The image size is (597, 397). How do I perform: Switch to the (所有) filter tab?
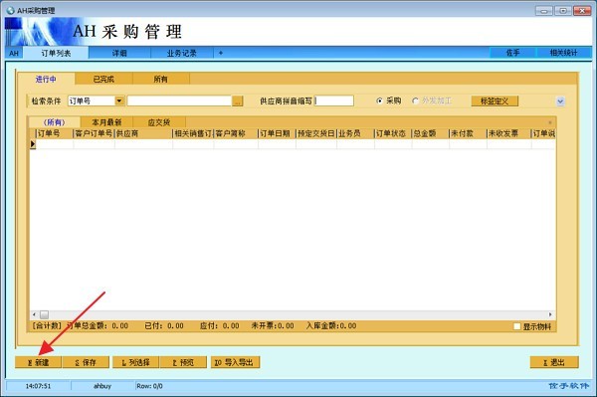pos(54,122)
